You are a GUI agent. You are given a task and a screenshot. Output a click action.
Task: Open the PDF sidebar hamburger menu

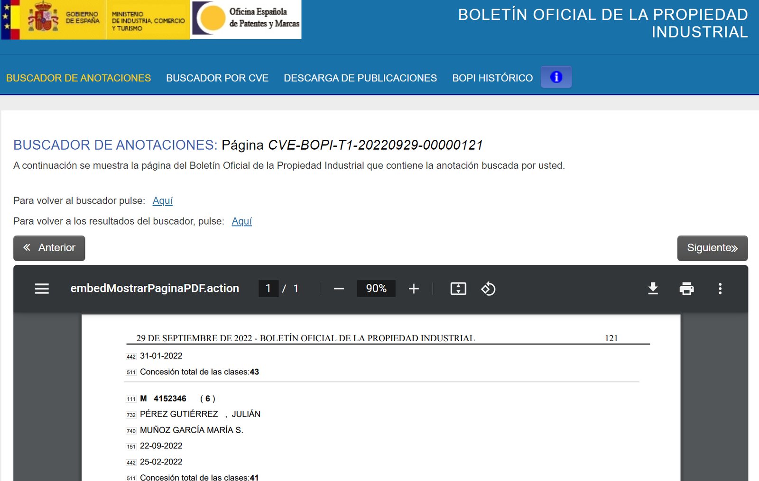pyautogui.click(x=42, y=289)
